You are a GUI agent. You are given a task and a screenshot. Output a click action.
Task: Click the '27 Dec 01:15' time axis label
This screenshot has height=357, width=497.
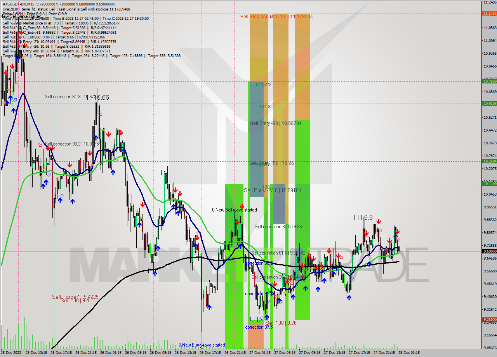260,353
